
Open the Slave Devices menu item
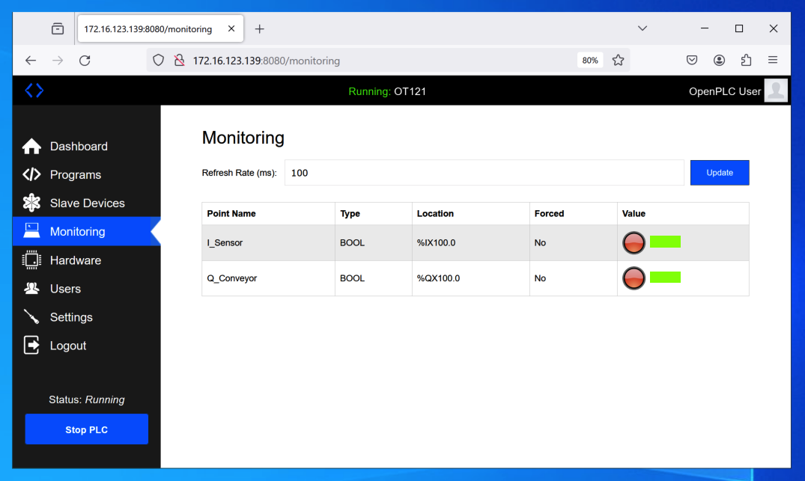(x=86, y=203)
